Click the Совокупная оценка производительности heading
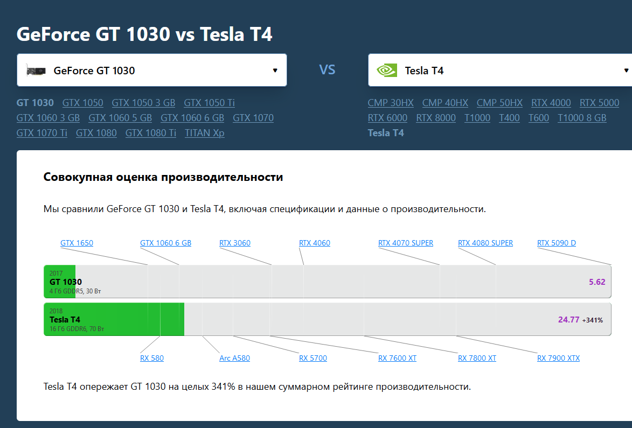The image size is (632, 428). click(163, 177)
